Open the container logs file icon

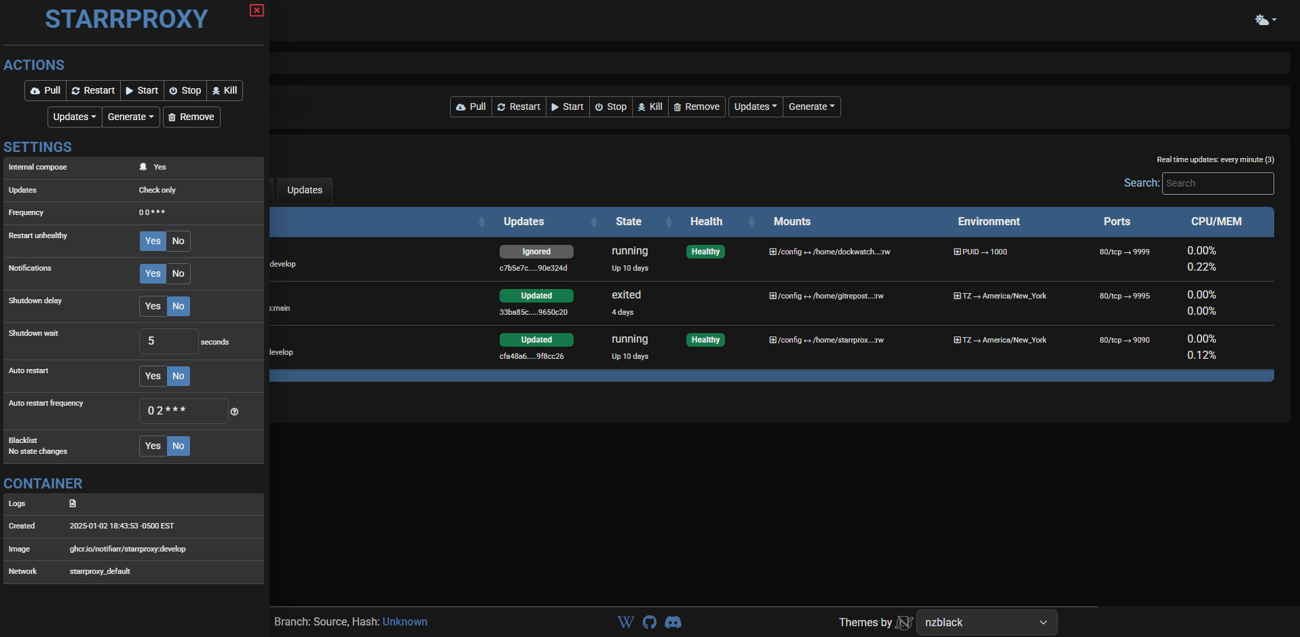(73, 503)
